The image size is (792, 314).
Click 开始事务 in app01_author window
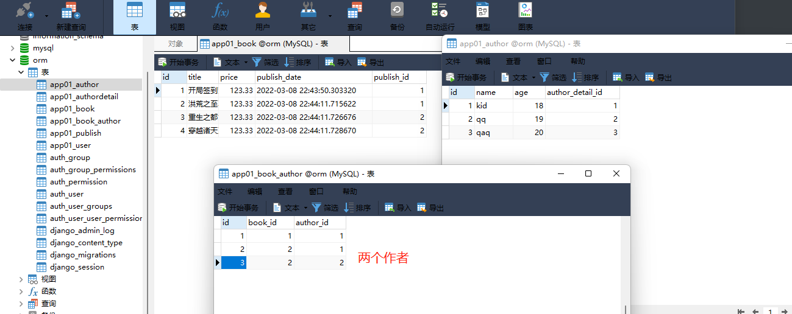click(466, 77)
